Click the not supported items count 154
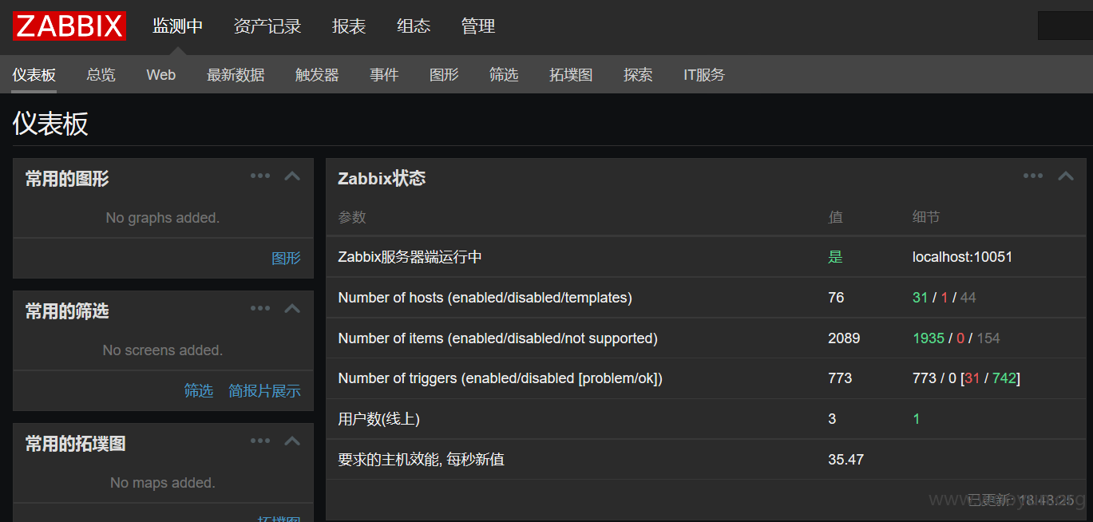Image resolution: width=1093 pixels, height=522 pixels. pyautogui.click(x=988, y=338)
